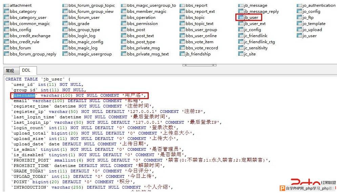The height and width of the screenshot is (193, 337).
Task: Click the bbs_vote_item table icon
Action: [x=182, y=42]
